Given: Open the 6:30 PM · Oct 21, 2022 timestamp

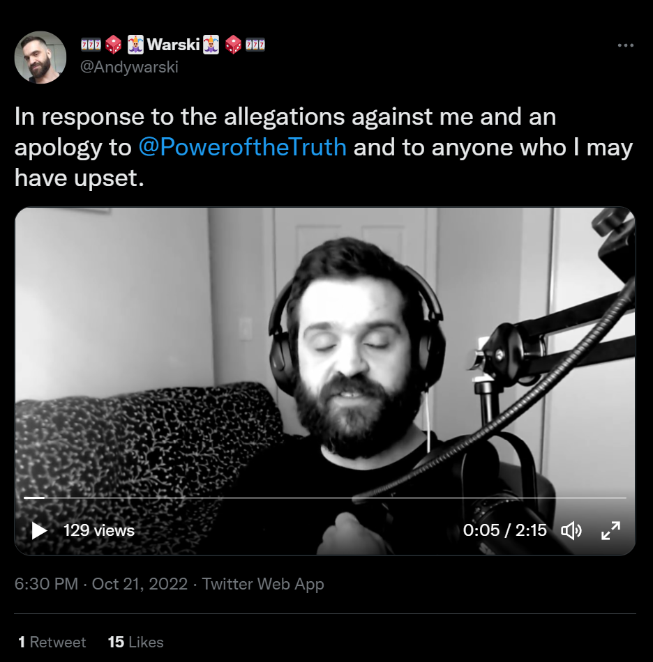Looking at the screenshot, I should pyautogui.click(x=101, y=584).
